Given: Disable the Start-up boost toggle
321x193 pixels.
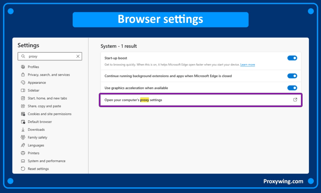Looking at the screenshot, I should [292, 58].
